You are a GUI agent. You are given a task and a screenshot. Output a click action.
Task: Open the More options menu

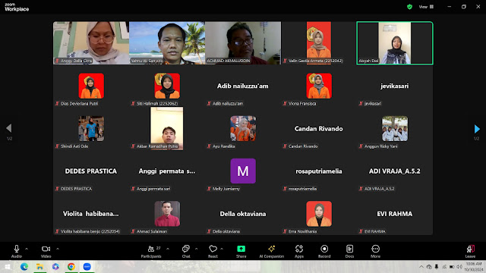(375, 251)
